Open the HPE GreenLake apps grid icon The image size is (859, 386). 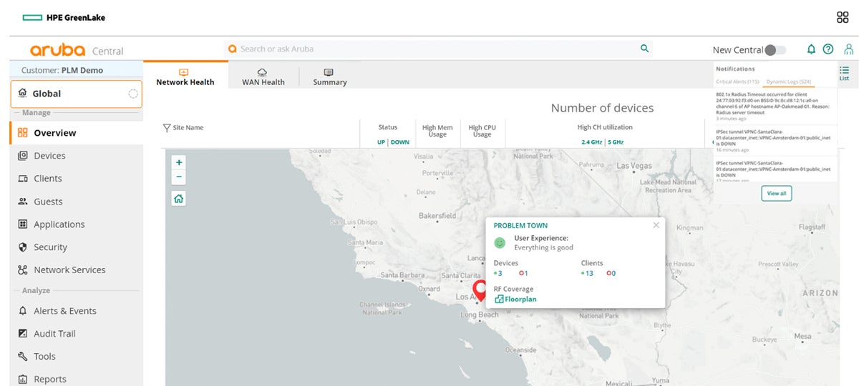(843, 18)
